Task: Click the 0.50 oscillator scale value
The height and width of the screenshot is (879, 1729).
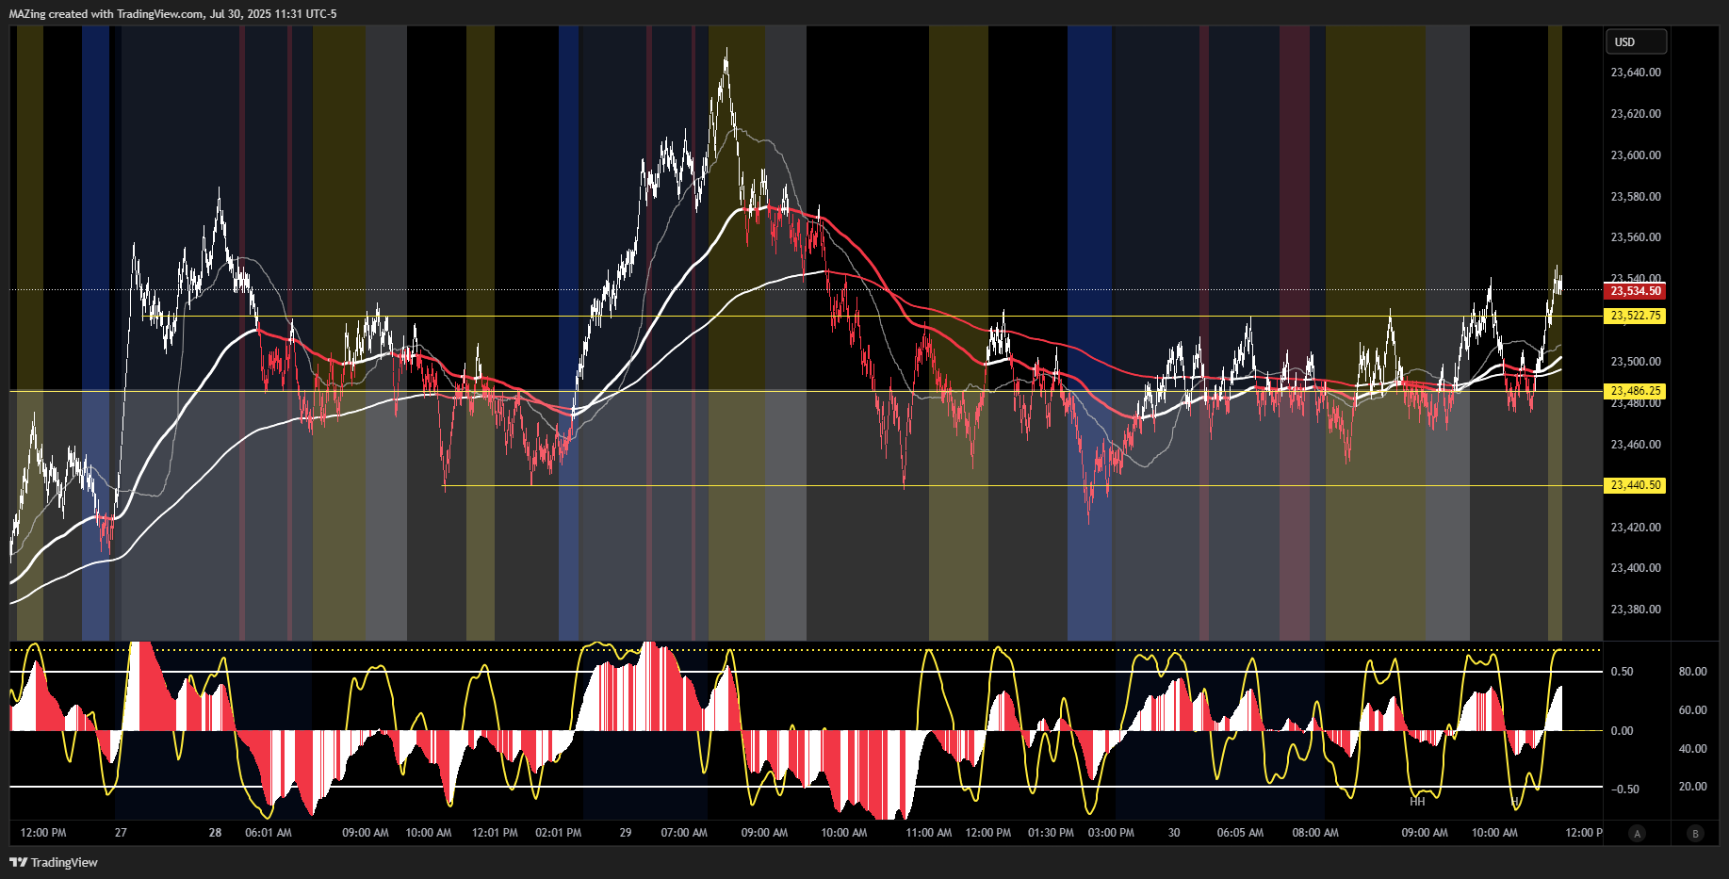Action: [x=1622, y=672]
